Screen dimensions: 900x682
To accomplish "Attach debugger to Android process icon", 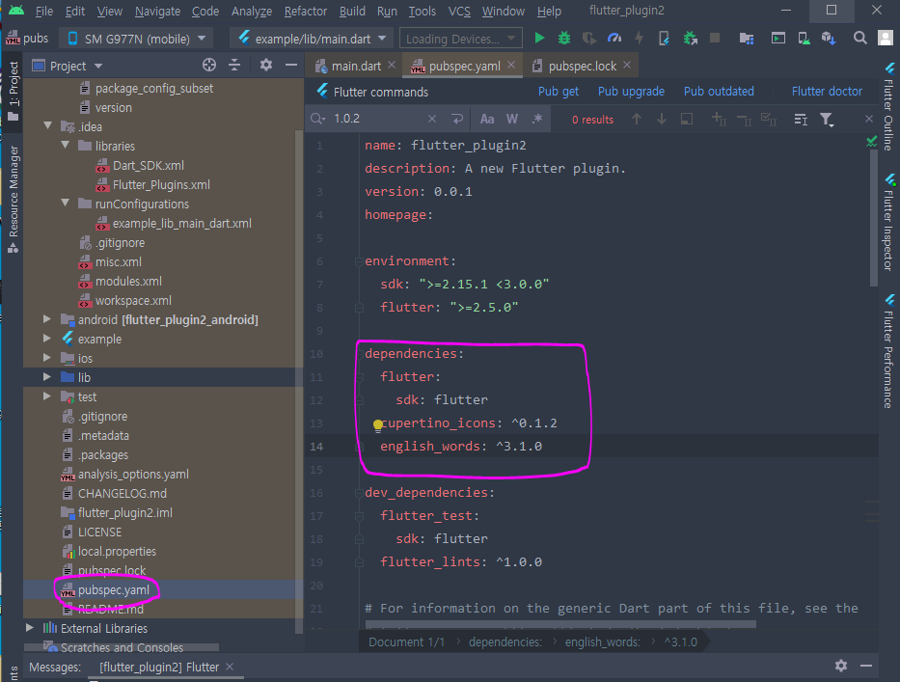I will point(690,39).
